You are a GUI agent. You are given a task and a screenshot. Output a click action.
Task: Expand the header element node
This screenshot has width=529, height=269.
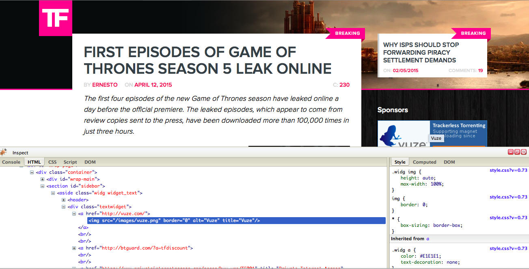tap(64, 200)
